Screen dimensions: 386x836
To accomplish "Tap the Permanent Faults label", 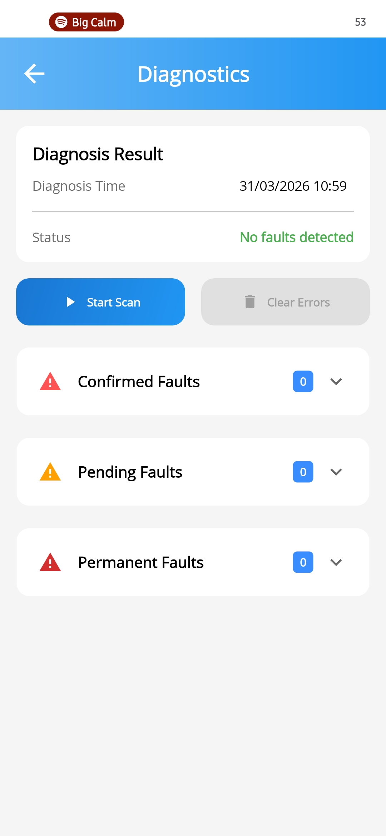I will (x=141, y=562).
